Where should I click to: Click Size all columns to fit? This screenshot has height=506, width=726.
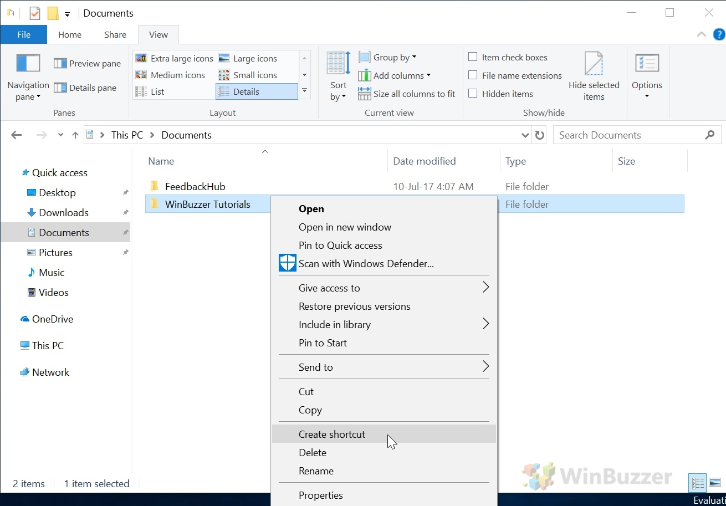point(406,94)
